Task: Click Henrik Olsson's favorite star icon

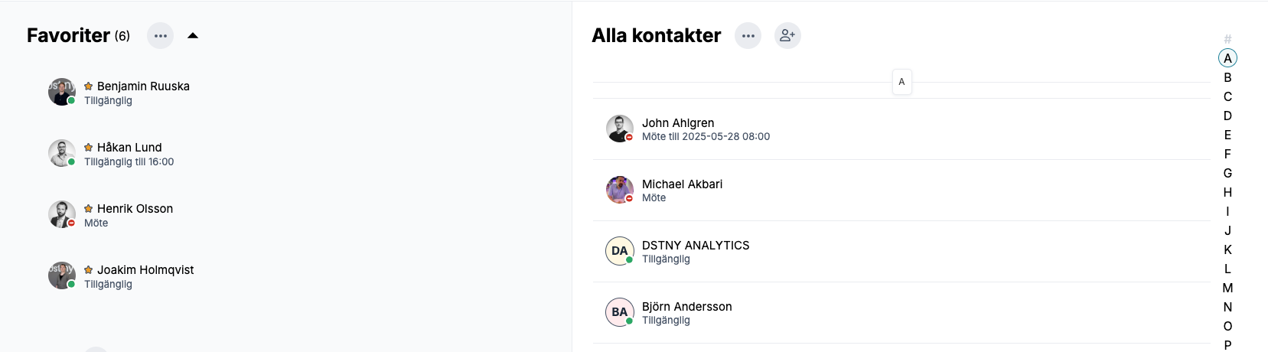Action: tap(89, 209)
